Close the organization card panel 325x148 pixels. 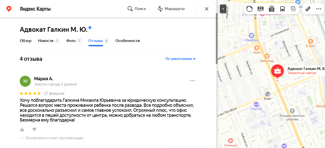[207, 9]
